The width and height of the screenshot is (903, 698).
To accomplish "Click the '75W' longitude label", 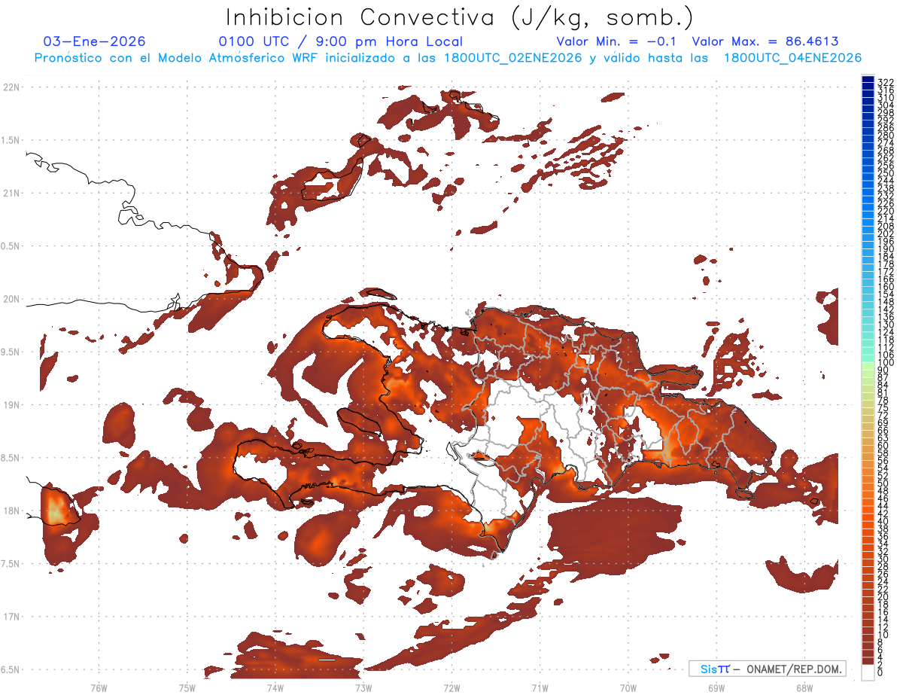I will [x=187, y=687].
